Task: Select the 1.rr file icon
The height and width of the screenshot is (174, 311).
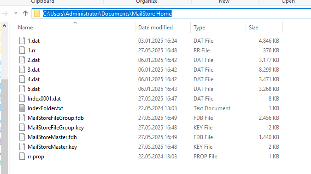Action: 22,50
